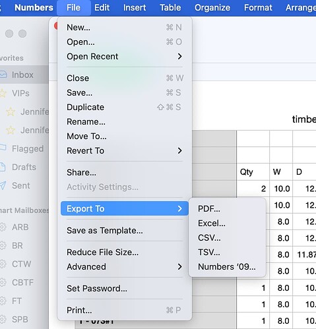This screenshot has height=329, width=316.
Task: Open the ARB smart mailbox
Action: [24, 227]
